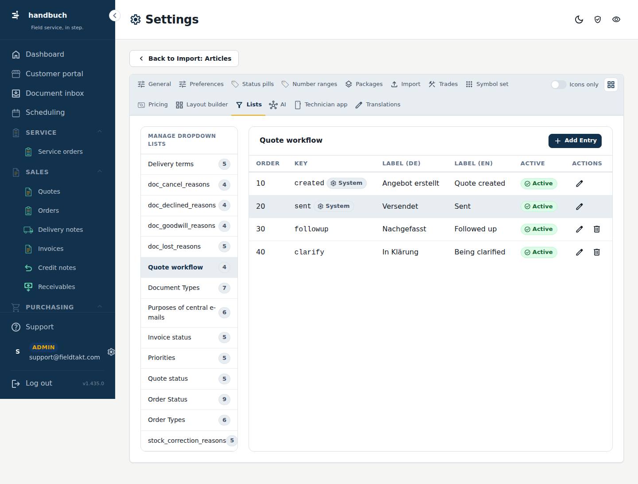638x484 pixels.
Task: Open Scheduling in sidebar
Action: (x=57, y=113)
